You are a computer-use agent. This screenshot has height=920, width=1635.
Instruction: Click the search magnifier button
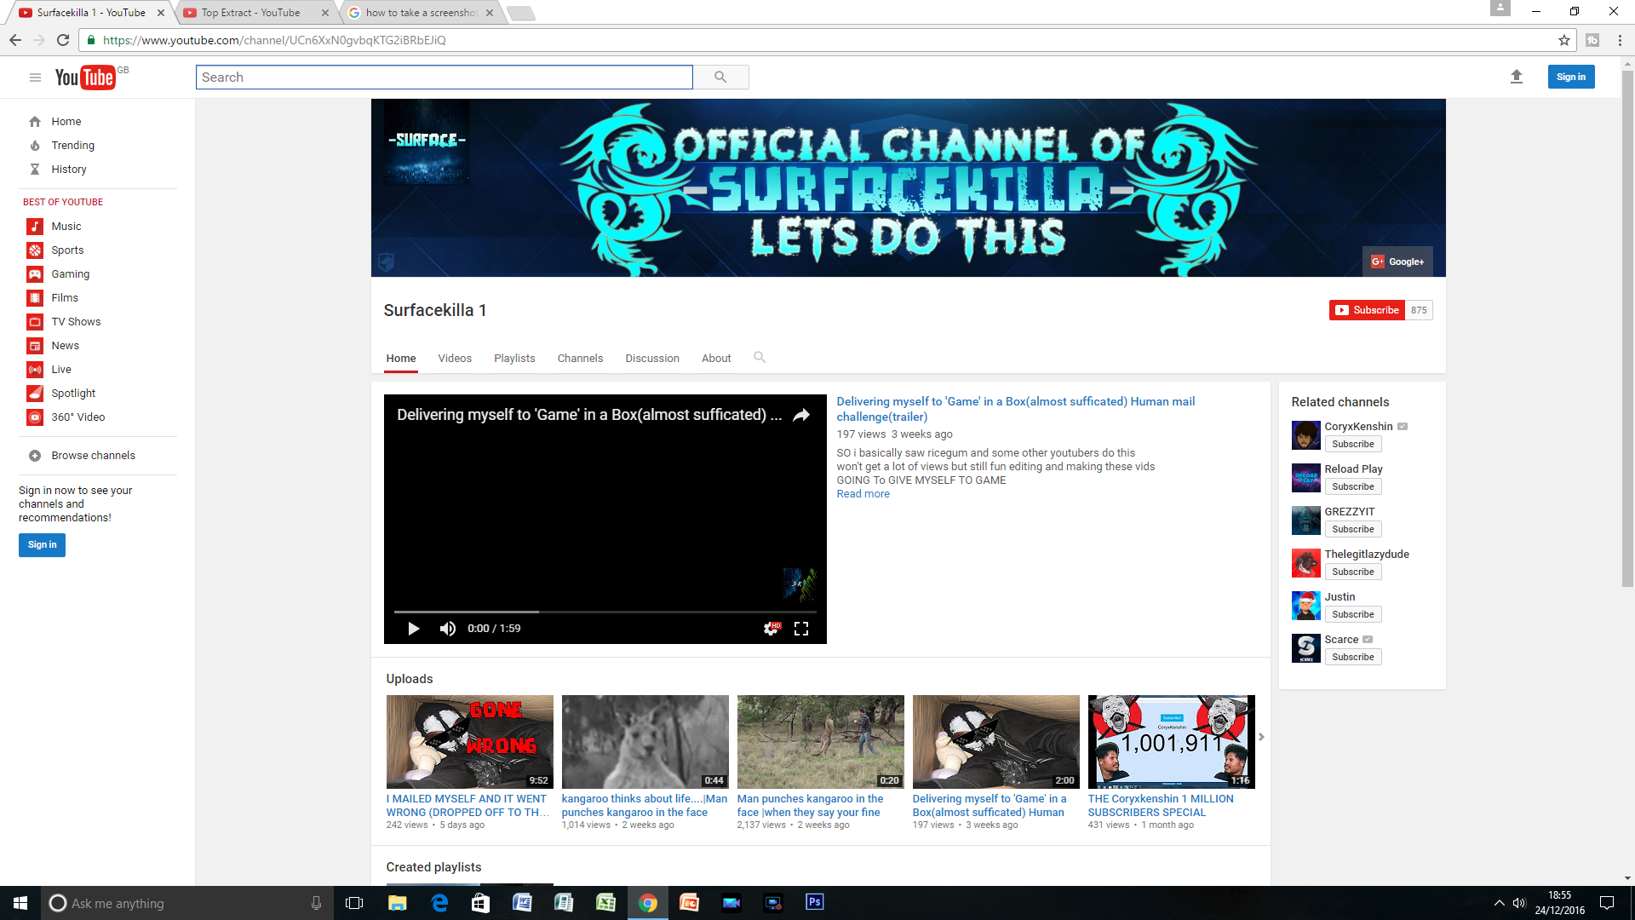720,78
